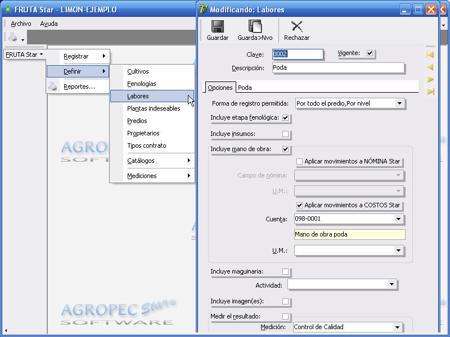
Task: Enable Incluye insumos checkbox
Action: pyautogui.click(x=285, y=134)
